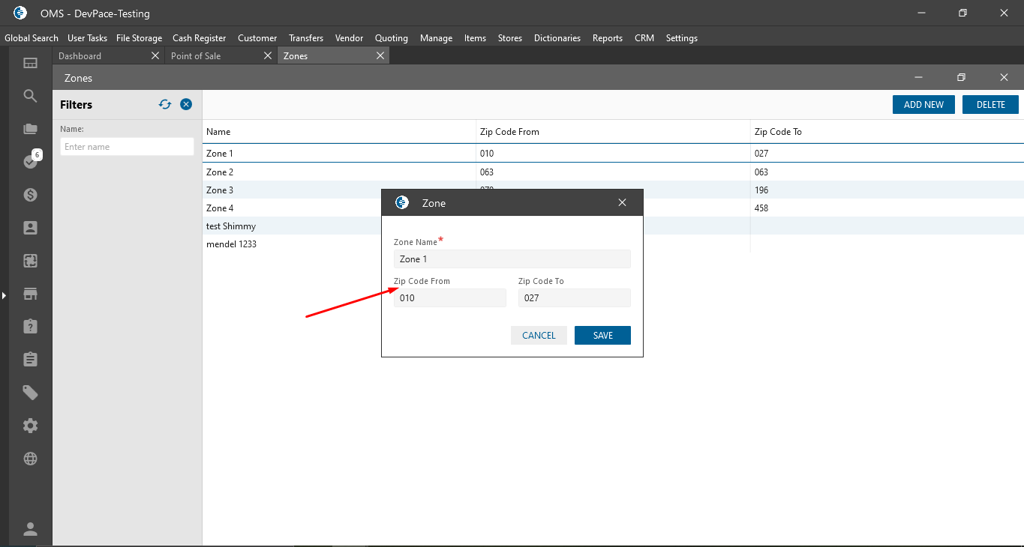Click the ADD NEW button
The height and width of the screenshot is (547, 1024).
(x=923, y=105)
